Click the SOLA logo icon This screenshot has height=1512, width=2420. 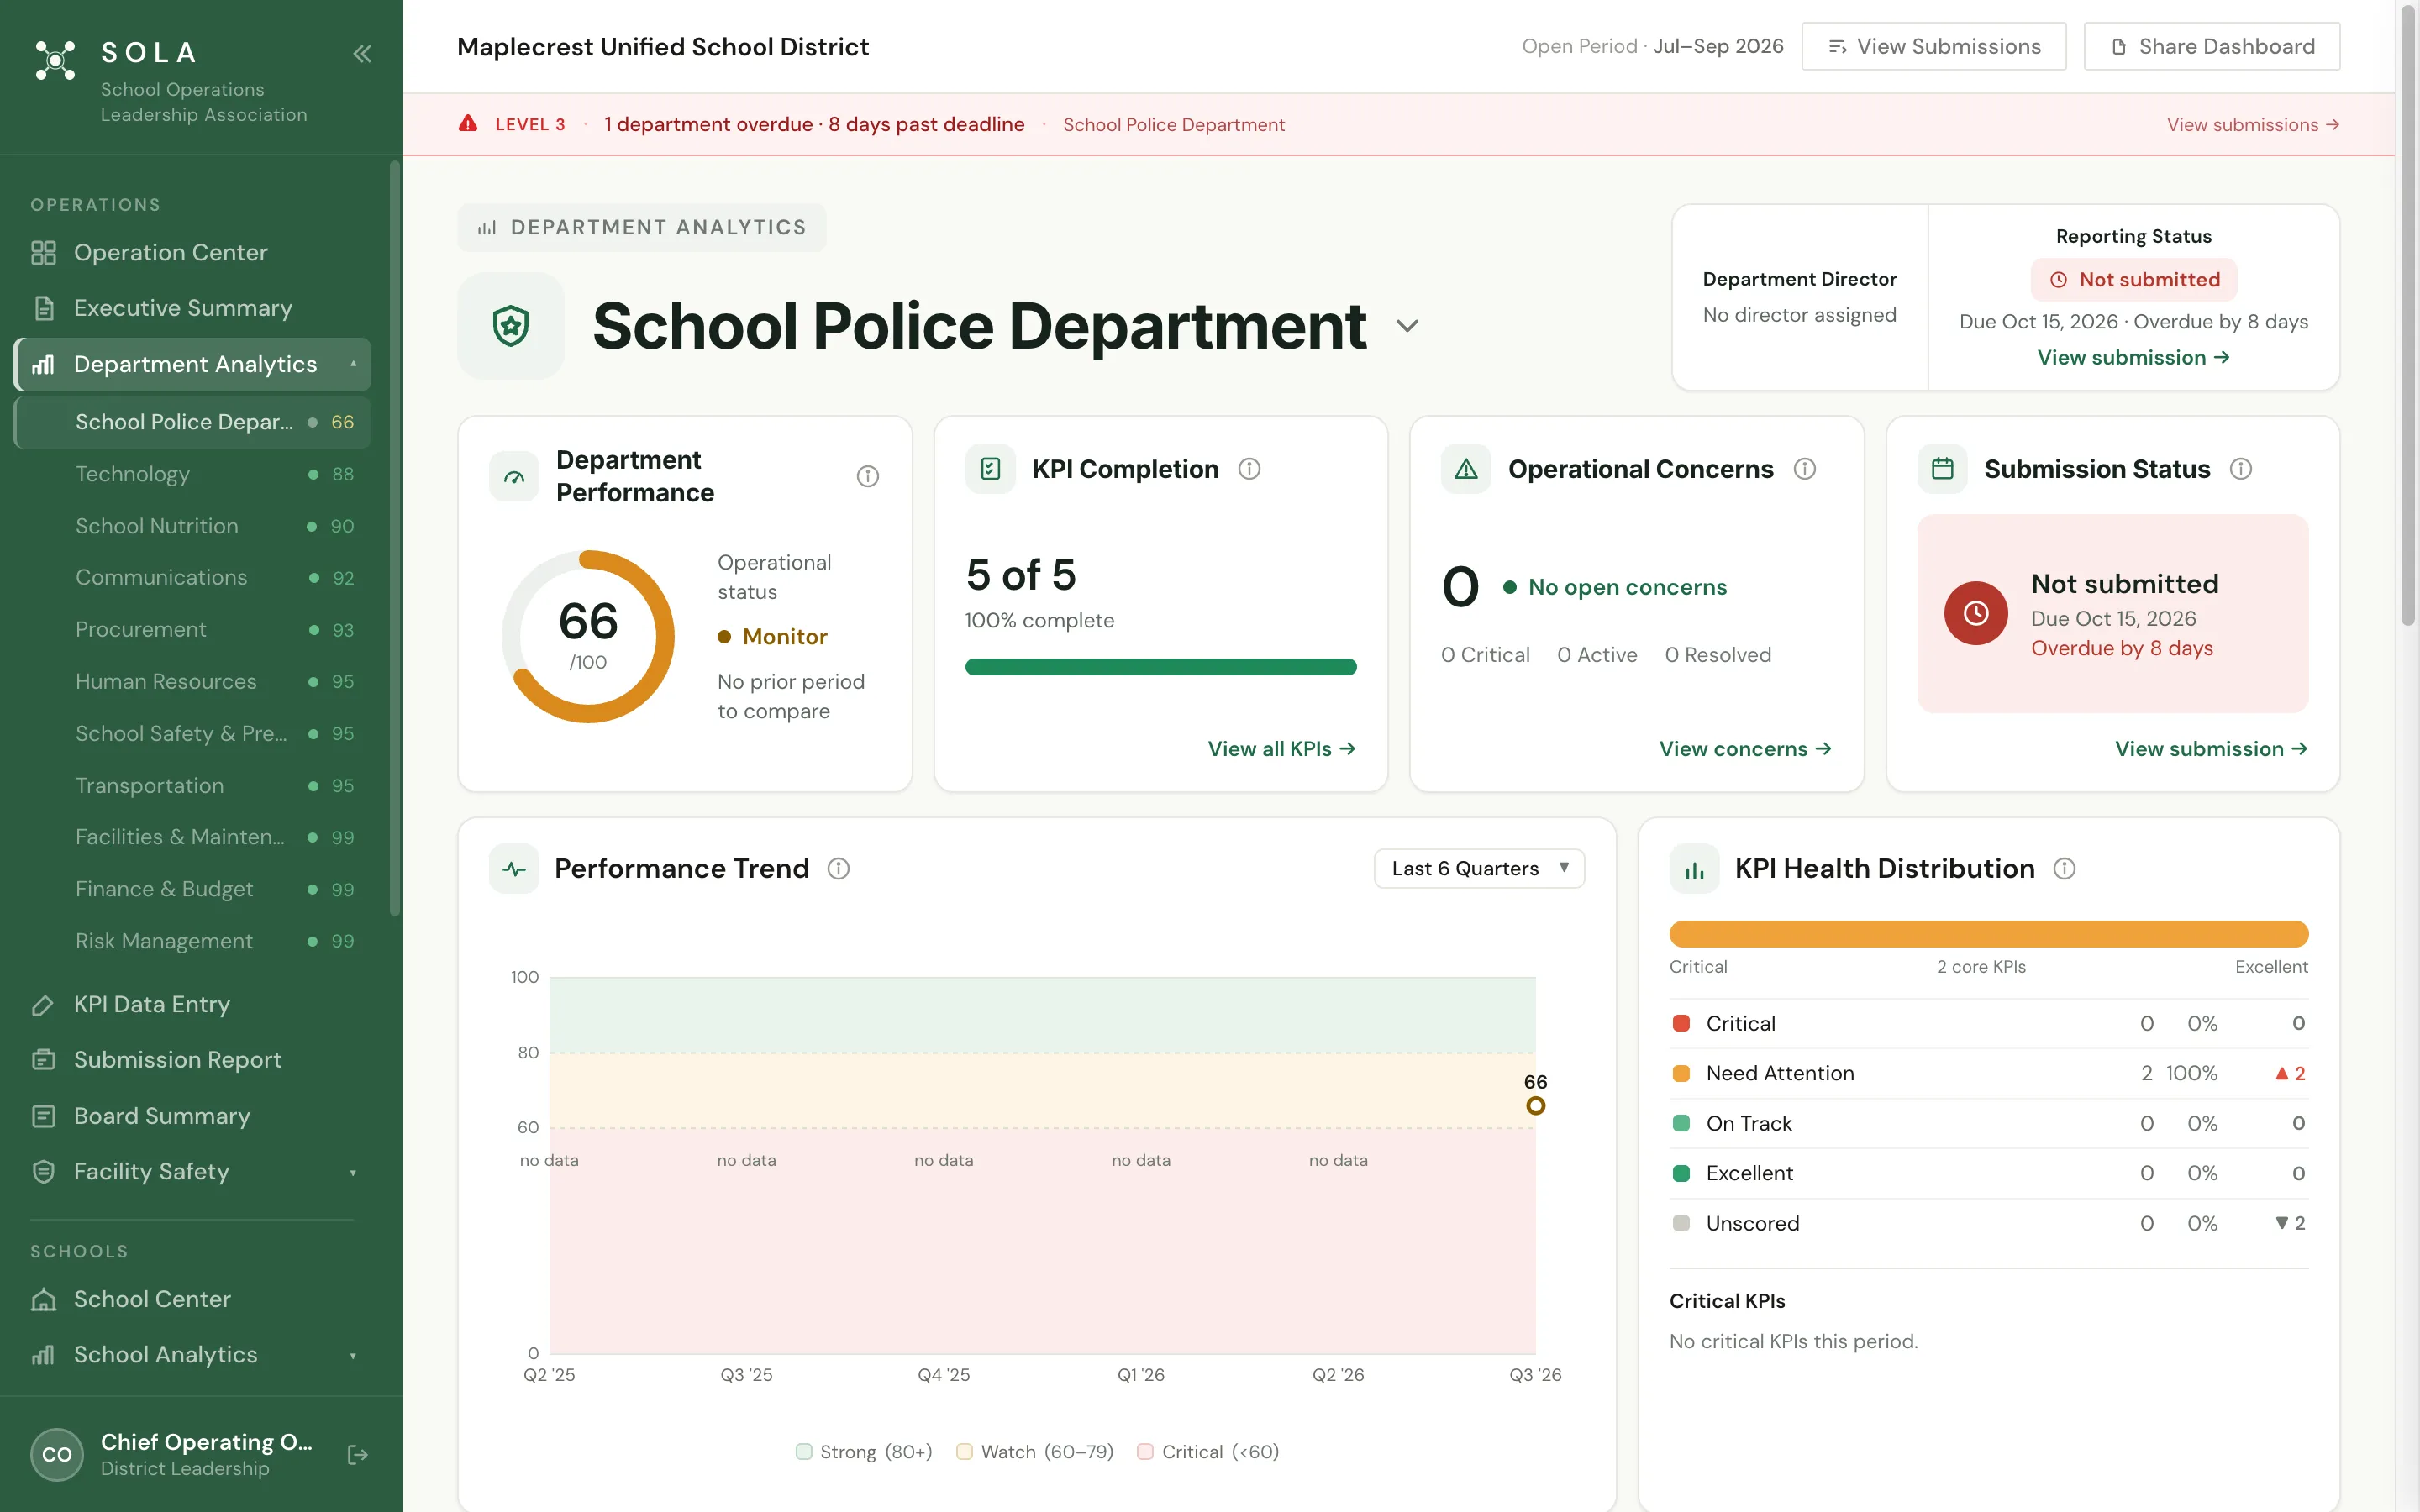coord(55,60)
